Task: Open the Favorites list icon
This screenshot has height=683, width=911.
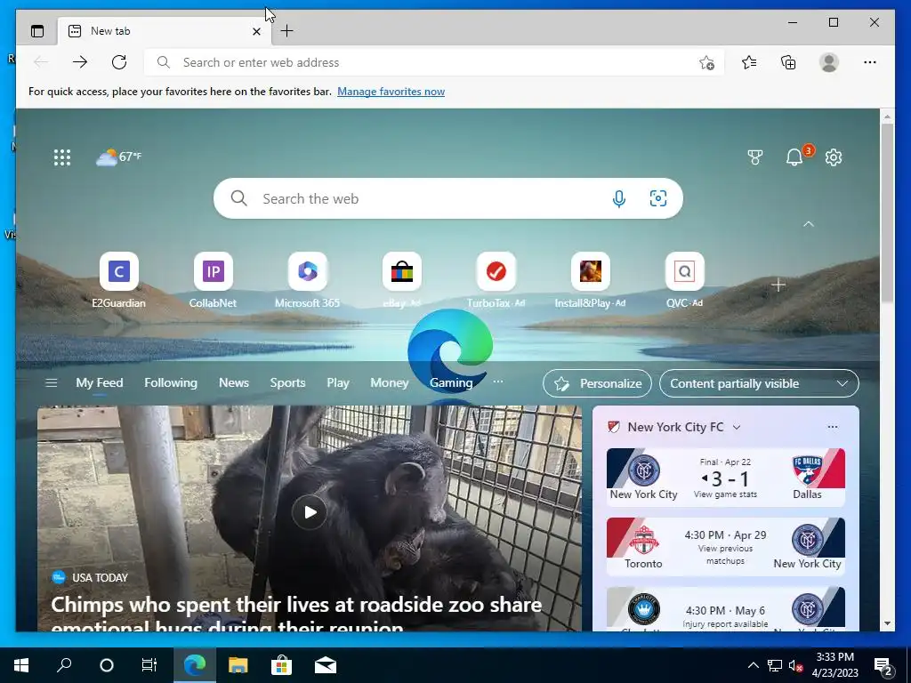Action: 749,62
